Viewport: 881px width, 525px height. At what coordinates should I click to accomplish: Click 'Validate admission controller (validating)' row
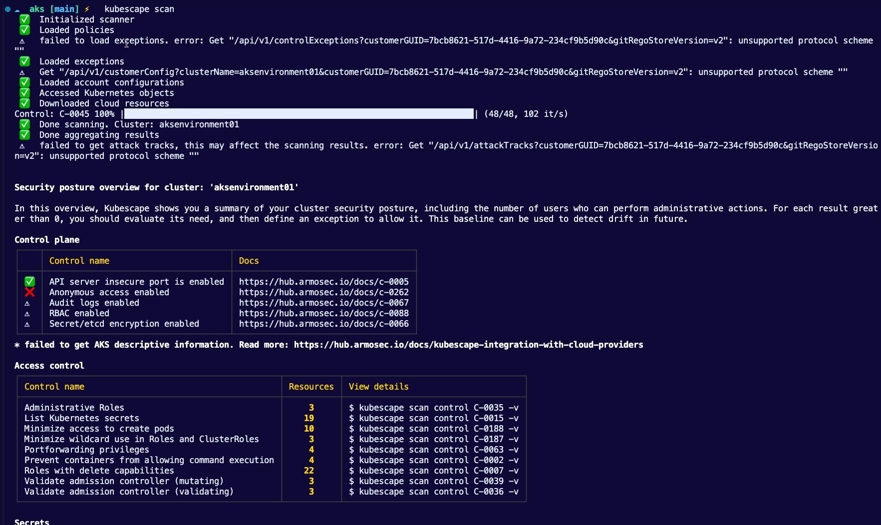[129, 492]
